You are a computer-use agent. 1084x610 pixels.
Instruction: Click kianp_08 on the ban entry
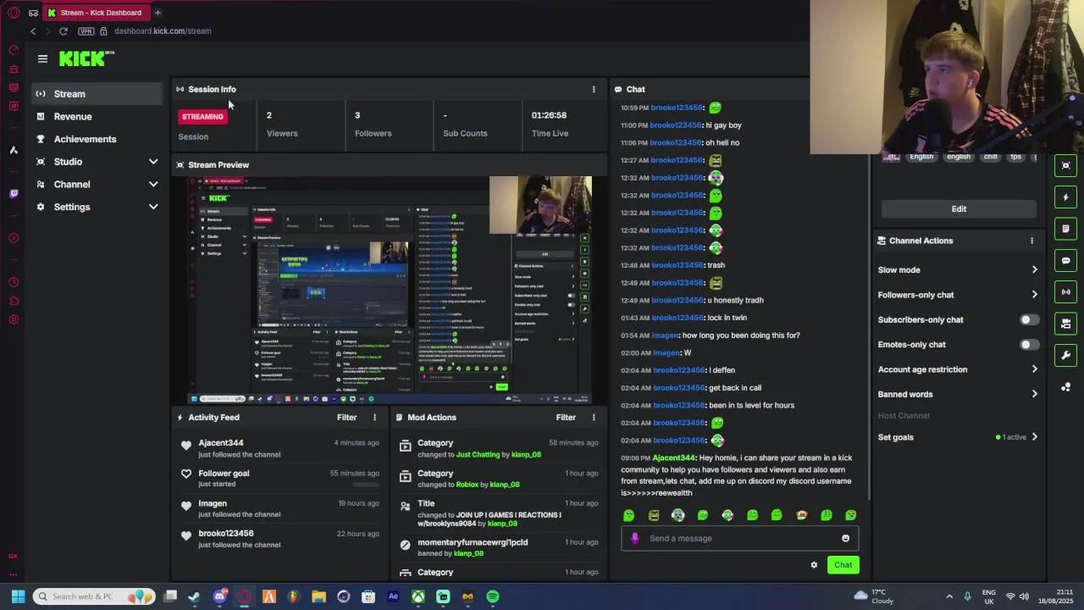[x=468, y=553]
